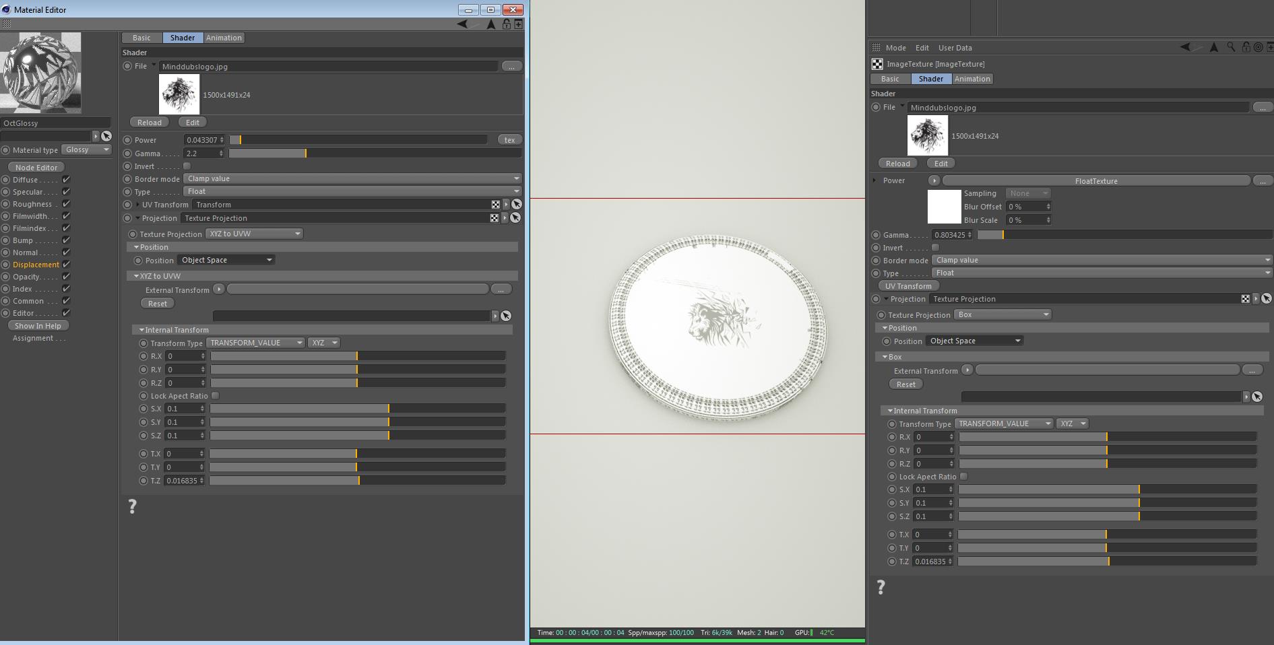Open TRANSFORM_VALUE dropdown in Material Editor

tap(255, 343)
